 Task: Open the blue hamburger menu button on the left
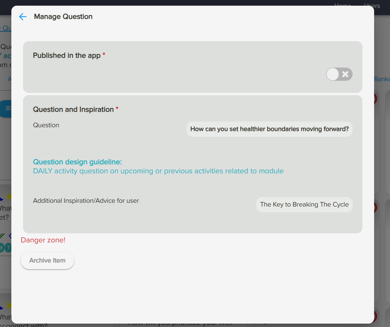coord(6,109)
